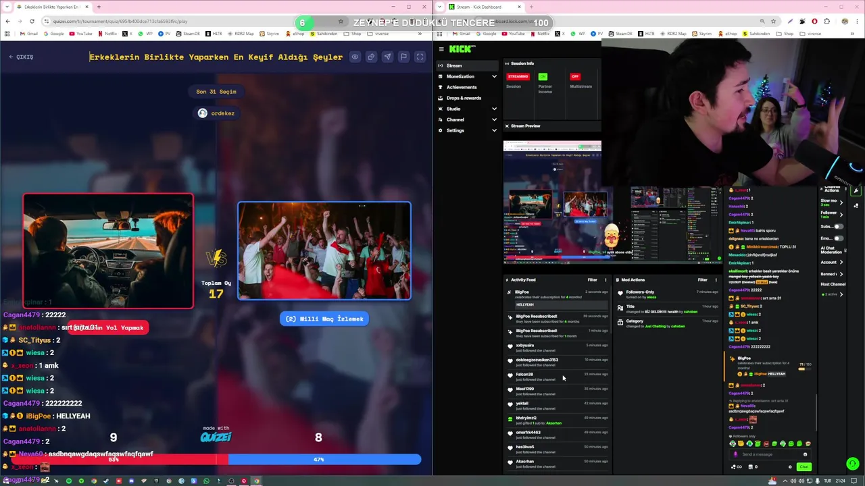Open Akaorhan link in gifted sub entry
The image size is (865, 486).
point(554,423)
